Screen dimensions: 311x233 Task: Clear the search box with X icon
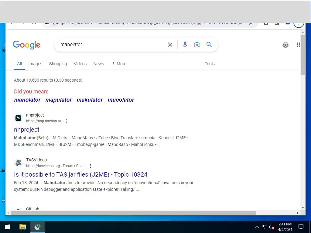point(170,45)
